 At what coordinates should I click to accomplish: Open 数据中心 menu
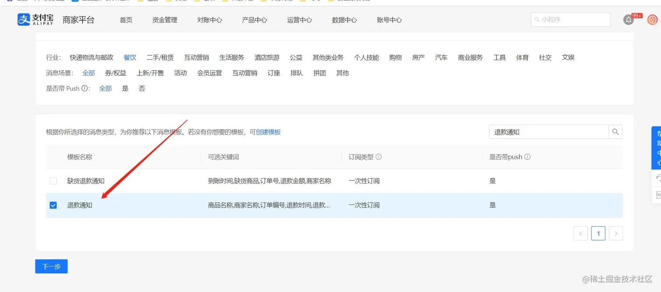pyautogui.click(x=344, y=20)
